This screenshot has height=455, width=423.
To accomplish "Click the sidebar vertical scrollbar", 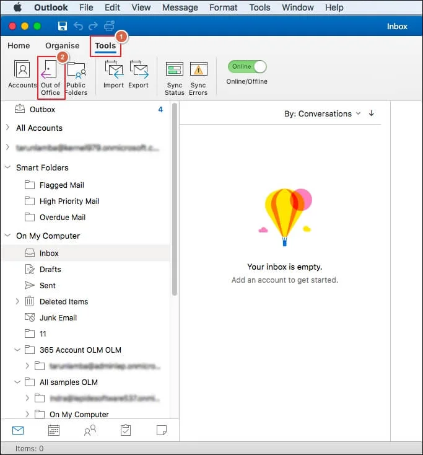I will [175, 200].
